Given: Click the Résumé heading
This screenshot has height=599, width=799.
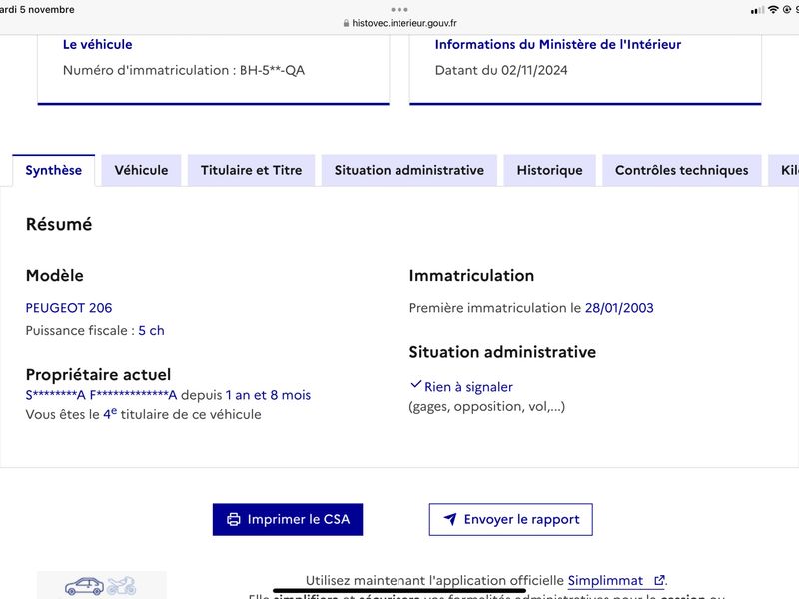Looking at the screenshot, I should tap(59, 224).
